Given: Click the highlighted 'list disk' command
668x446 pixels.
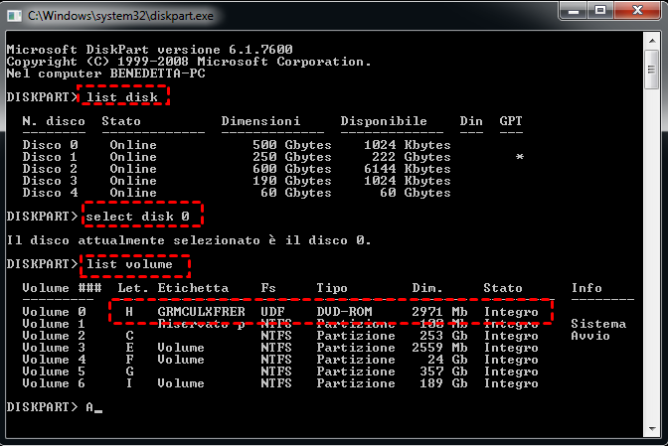Looking at the screenshot, I should click(x=125, y=96).
